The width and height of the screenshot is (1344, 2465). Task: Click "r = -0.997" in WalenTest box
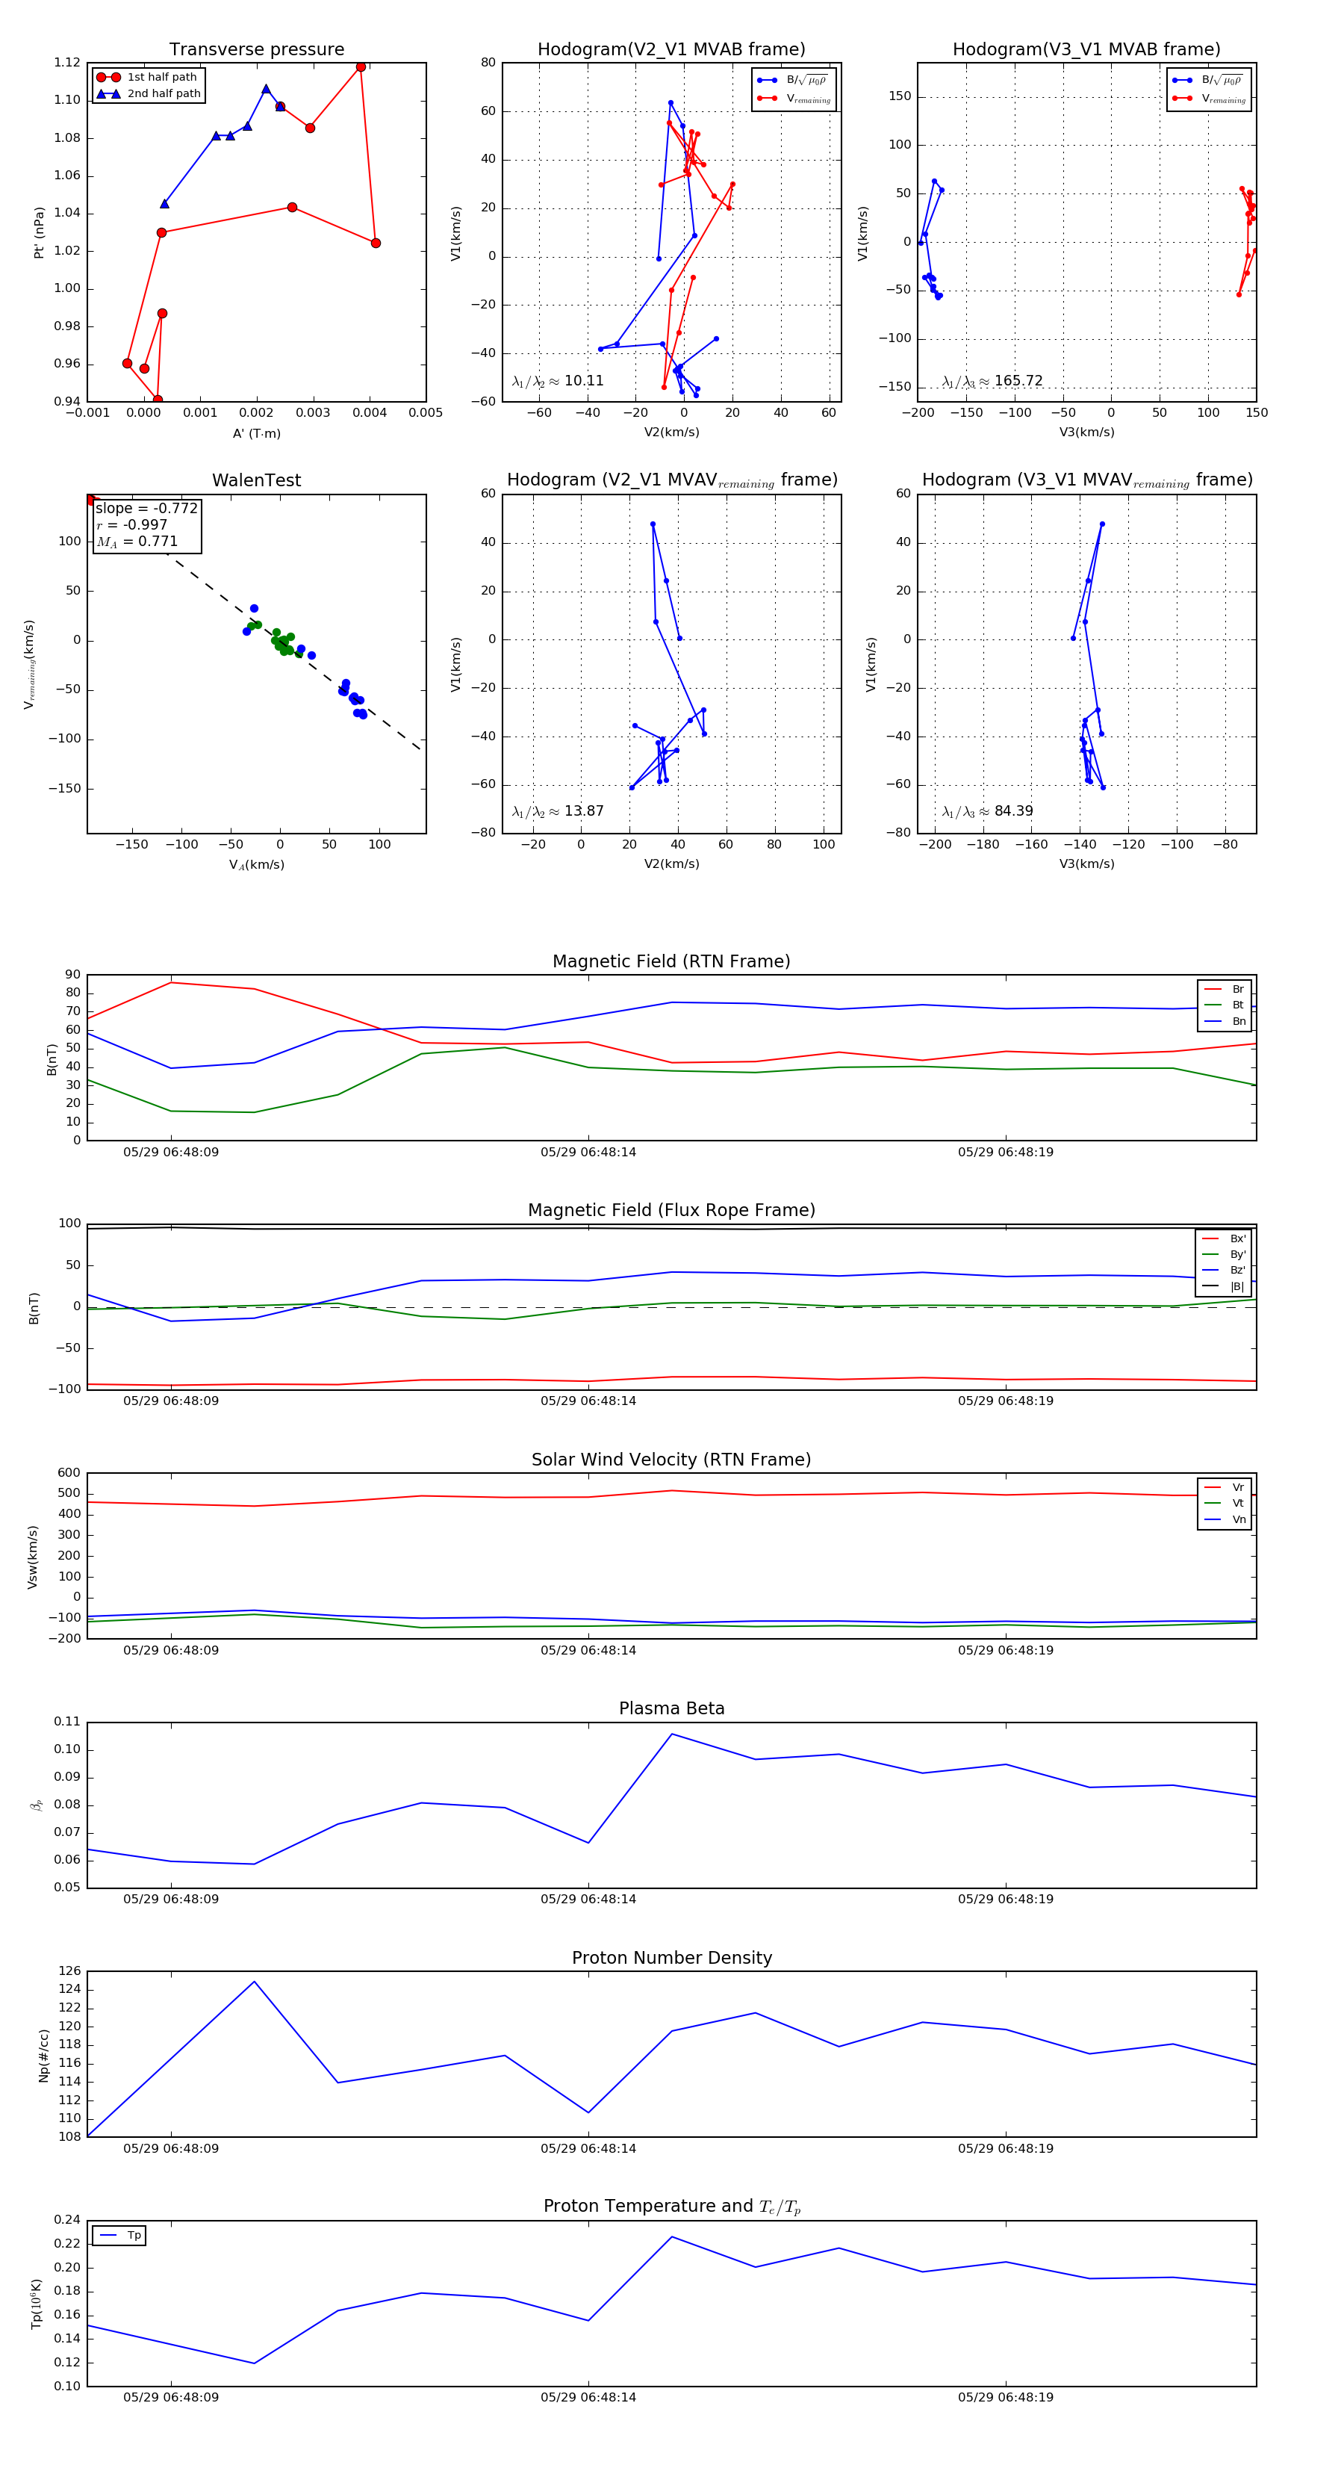pyautogui.click(x=132, y=524)
